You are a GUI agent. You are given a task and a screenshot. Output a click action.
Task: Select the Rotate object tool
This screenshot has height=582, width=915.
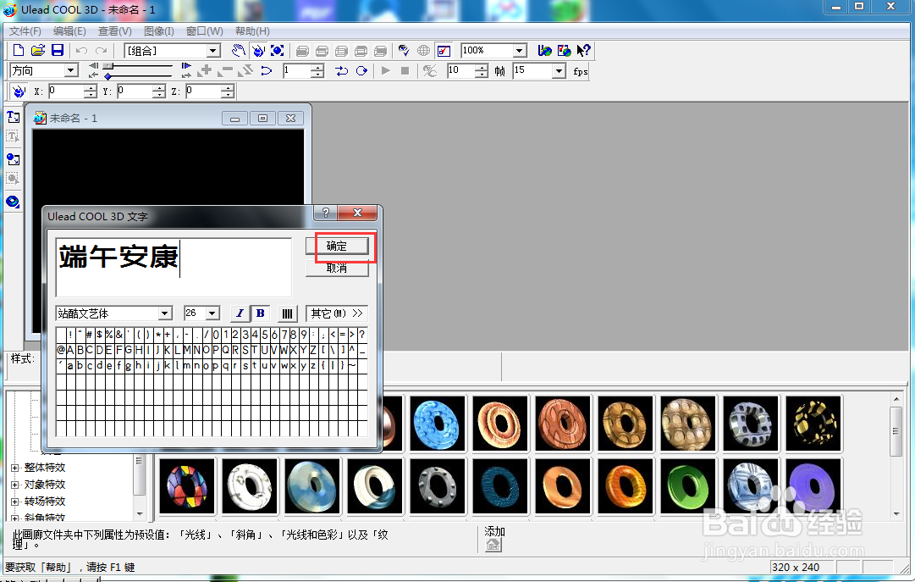pos(258,51)
